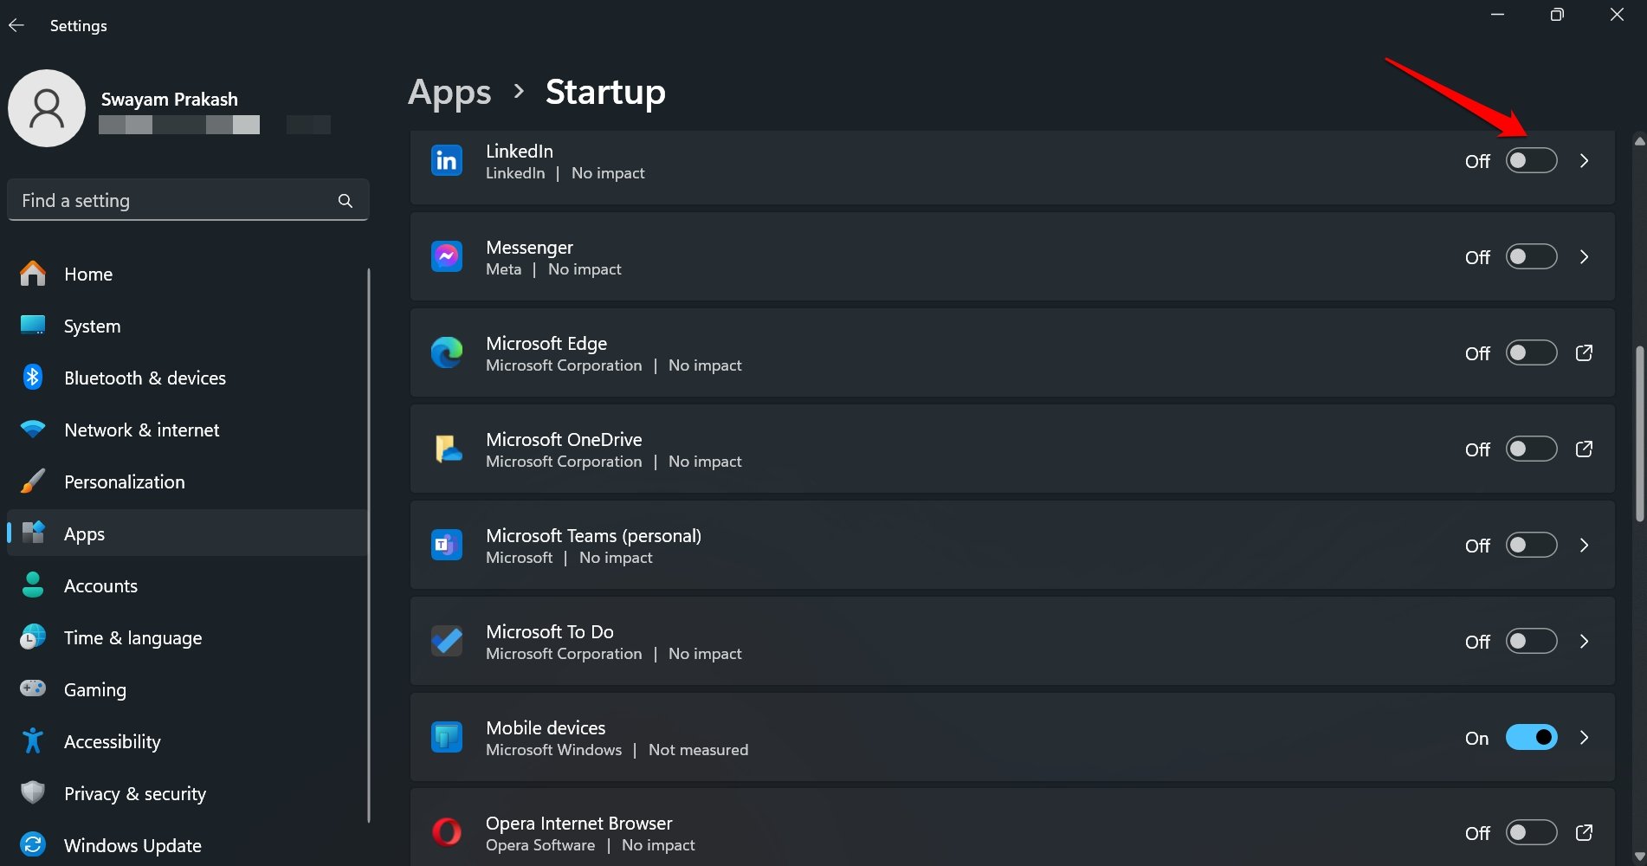Click the search magnifier icon

pos(346,201)
